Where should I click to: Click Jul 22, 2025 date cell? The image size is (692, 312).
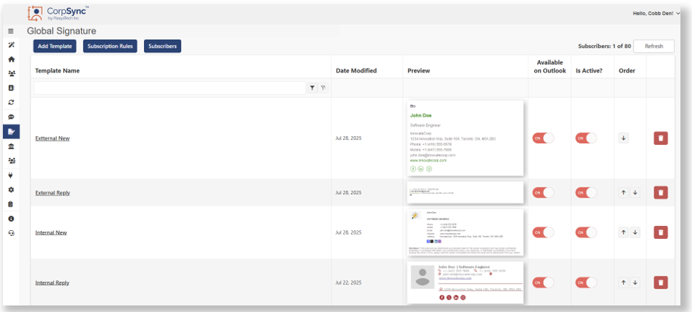tap(348, 283)
